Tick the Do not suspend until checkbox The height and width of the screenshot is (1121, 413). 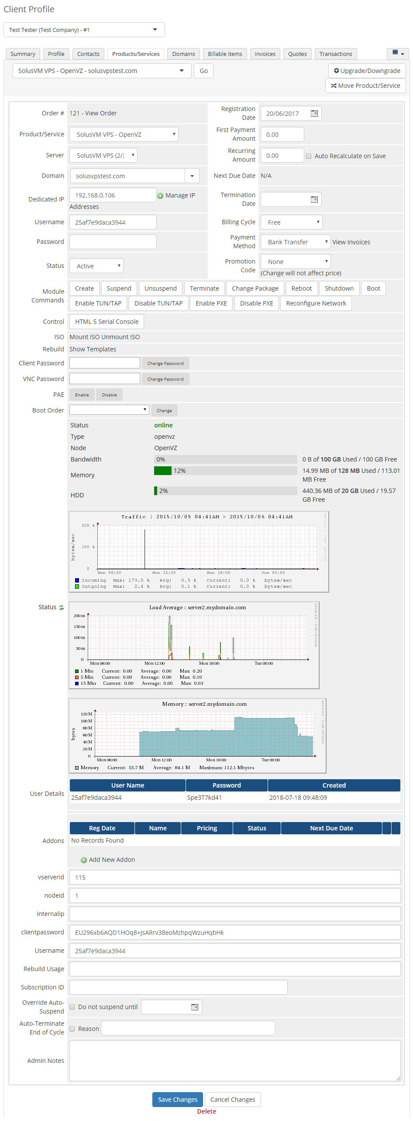pos(72,1007)
